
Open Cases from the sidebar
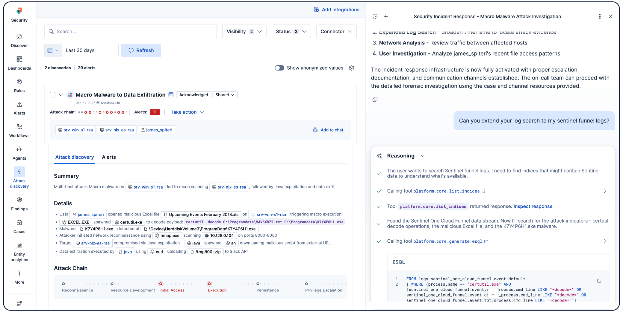click(x=19, y=227)
